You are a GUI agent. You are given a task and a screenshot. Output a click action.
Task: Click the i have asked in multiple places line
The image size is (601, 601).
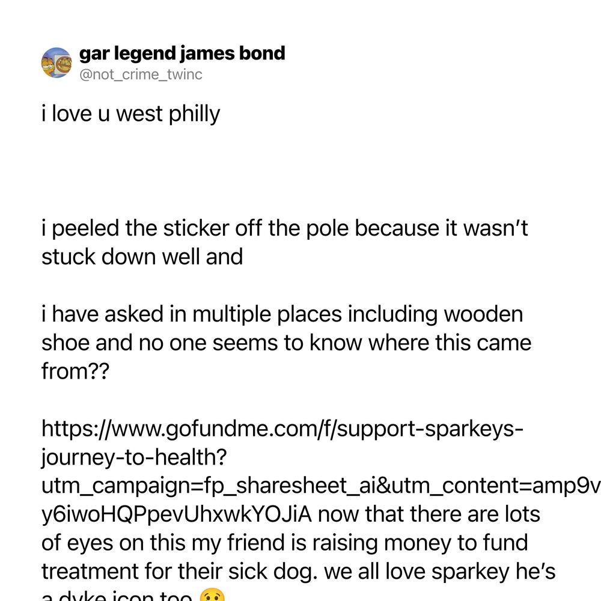coord(282,314)
